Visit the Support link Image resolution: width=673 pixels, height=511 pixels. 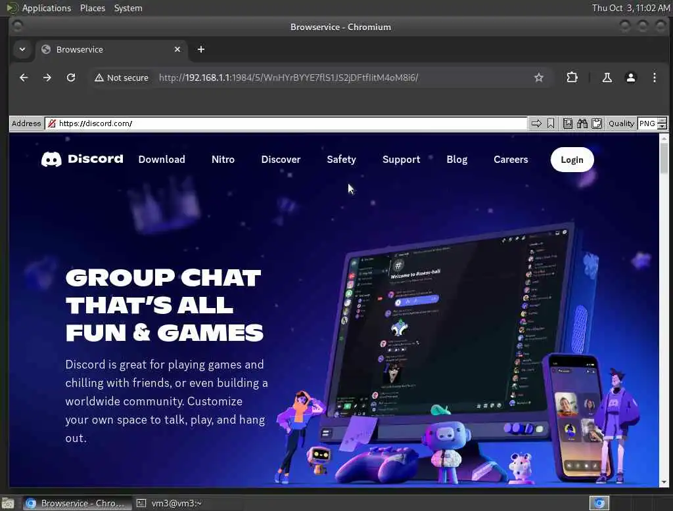[402, 159]
